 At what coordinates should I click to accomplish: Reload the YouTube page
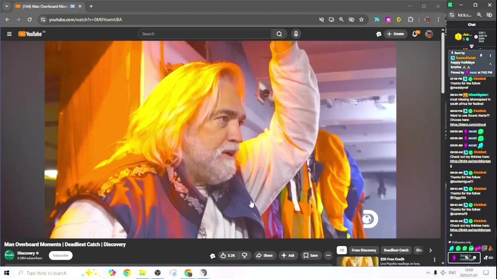click(x=30, y=19)
